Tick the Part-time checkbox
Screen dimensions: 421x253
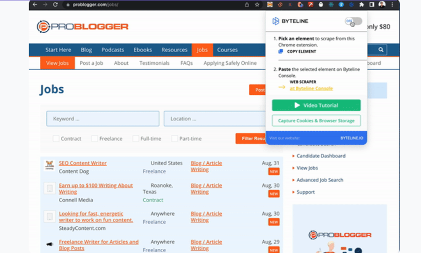(174, 139)
